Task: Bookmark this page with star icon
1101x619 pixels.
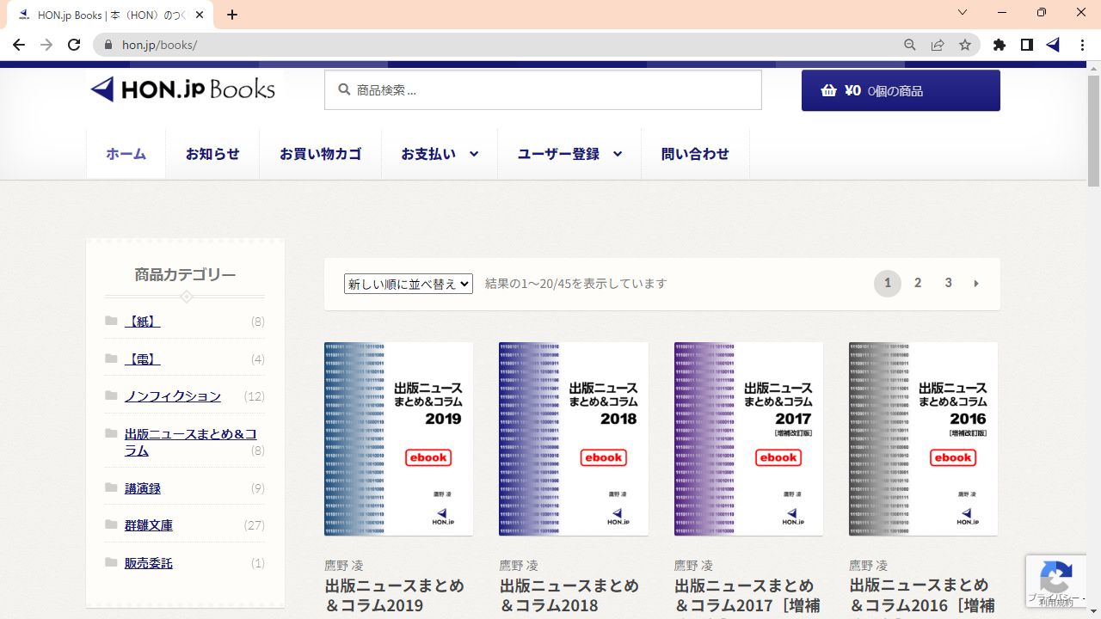Action: 965,45
